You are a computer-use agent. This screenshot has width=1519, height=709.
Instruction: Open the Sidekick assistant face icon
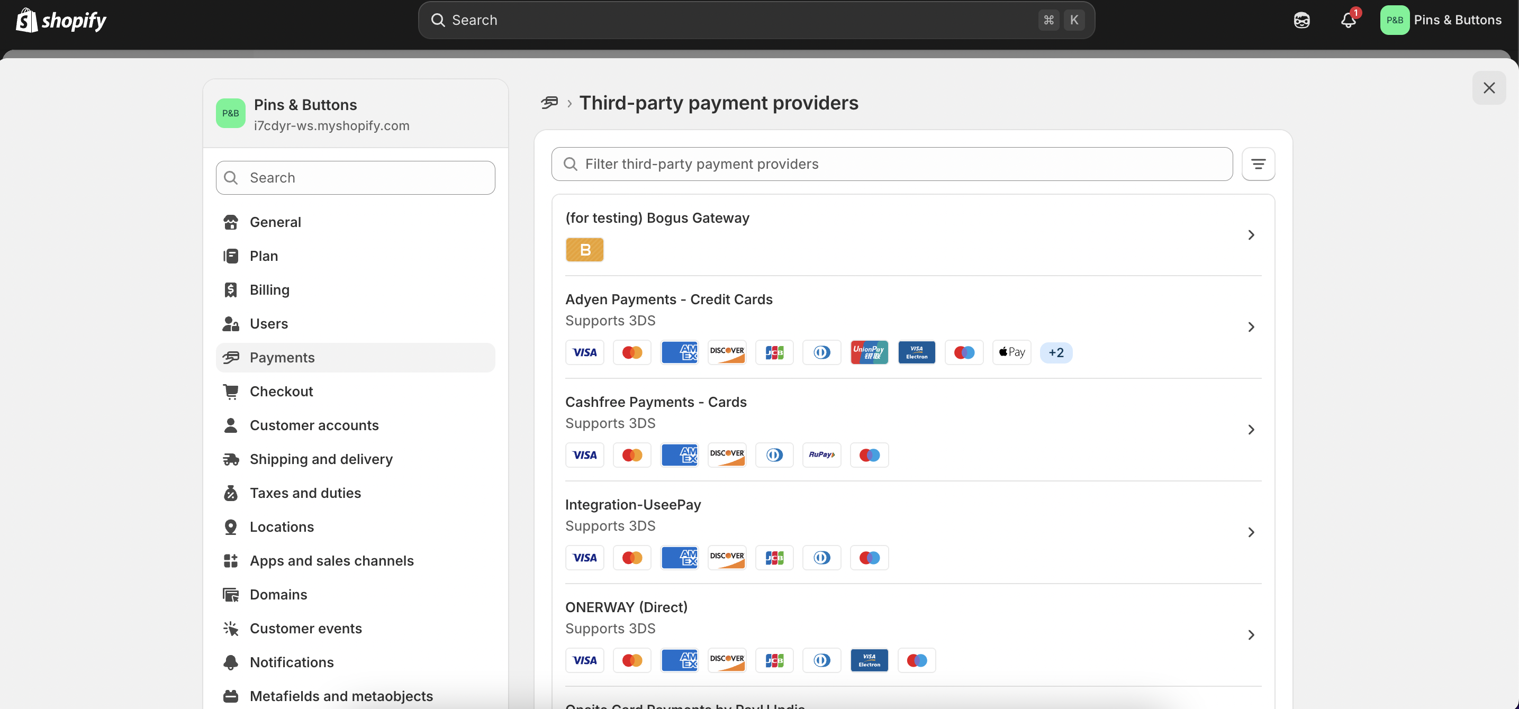pyautogui.click(x=1301, y=20)
